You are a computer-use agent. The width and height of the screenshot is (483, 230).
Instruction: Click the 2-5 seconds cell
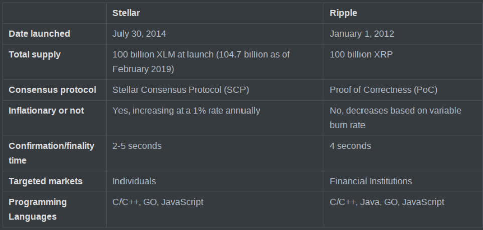pos(137,146)
